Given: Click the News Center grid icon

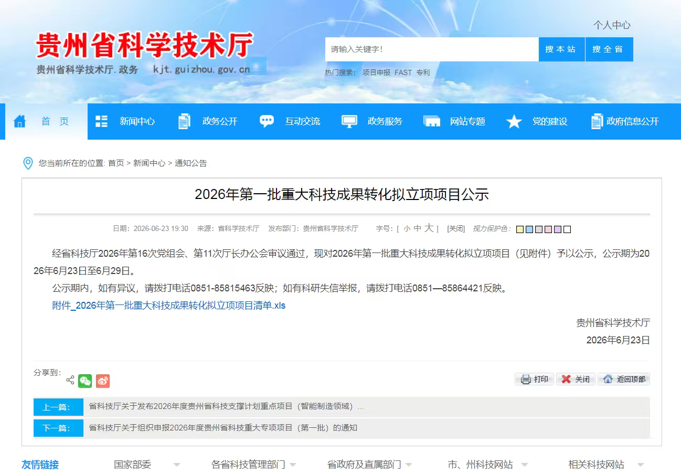Looking at the screenshot, I should tap(101, 121).
